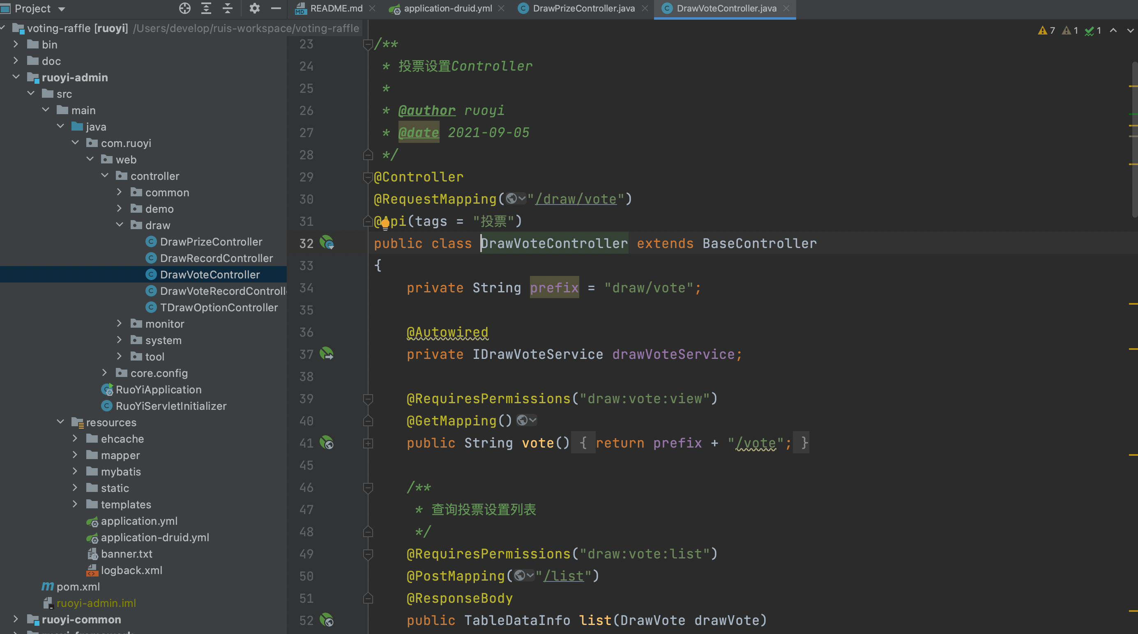
Task: Click the locate/select opened file target icon
Action: coord(184,8)
